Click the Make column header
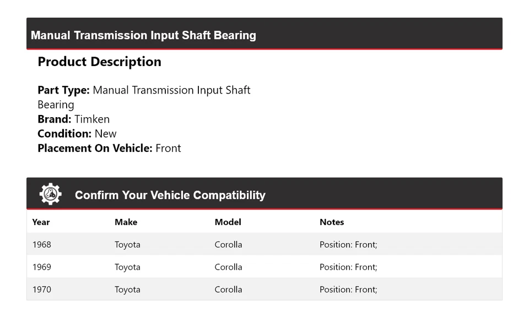Image resolution: width=529 pixels, height=318 pixels. pos(126,222)
